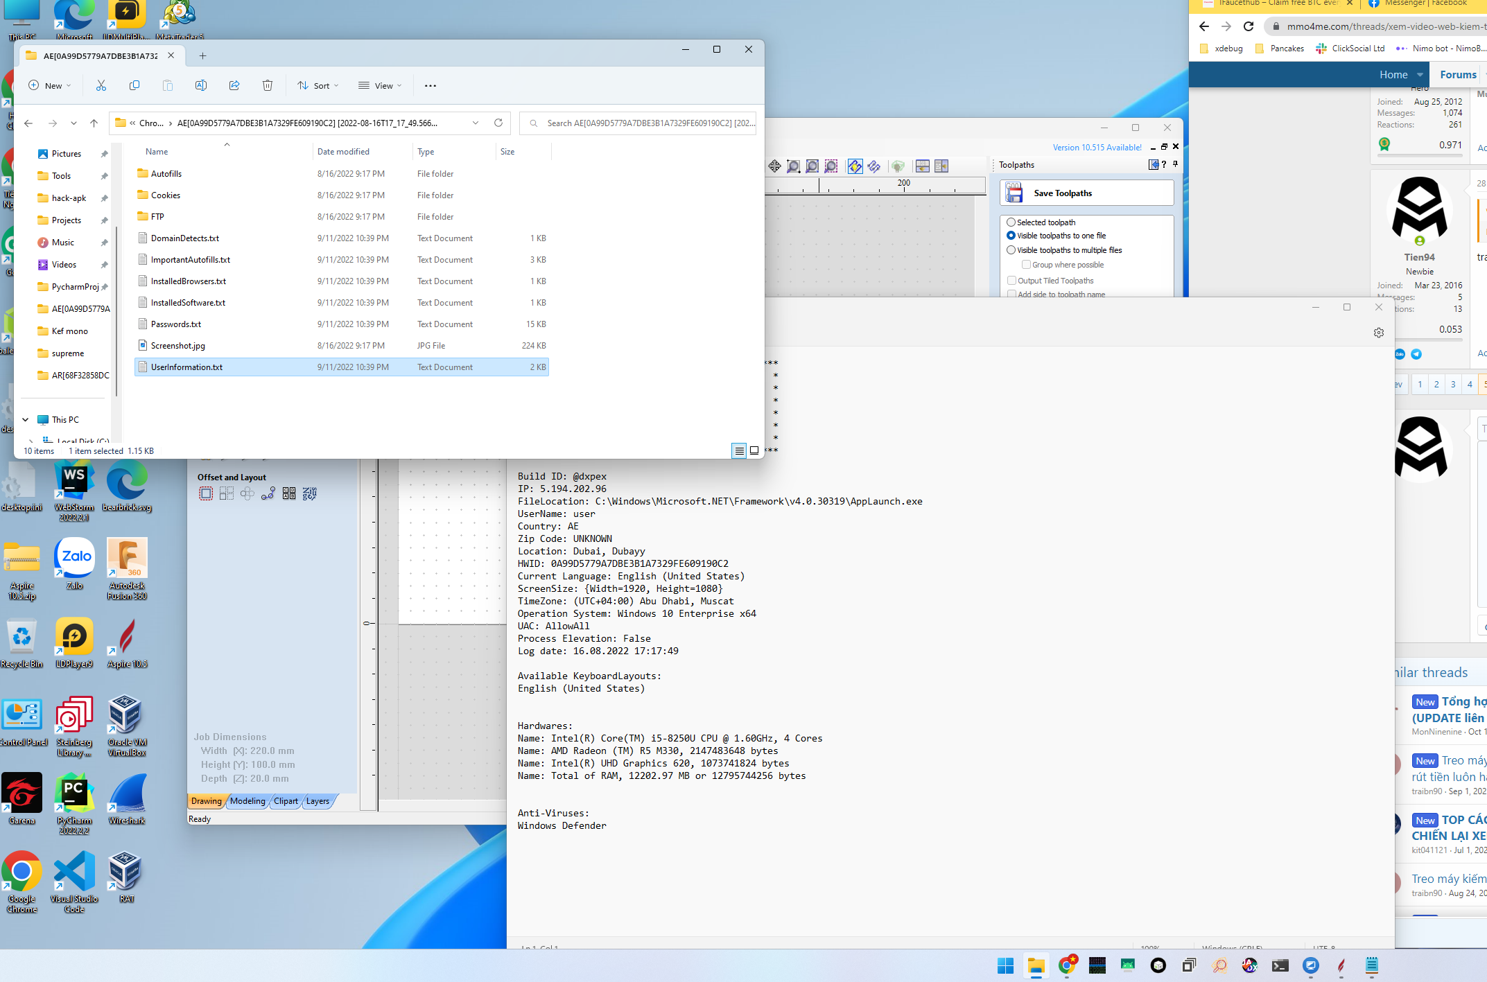1487x982 pixels.
Task: Click the Array Copy grid icon under Offset and Layout
Action: point(227,493)
